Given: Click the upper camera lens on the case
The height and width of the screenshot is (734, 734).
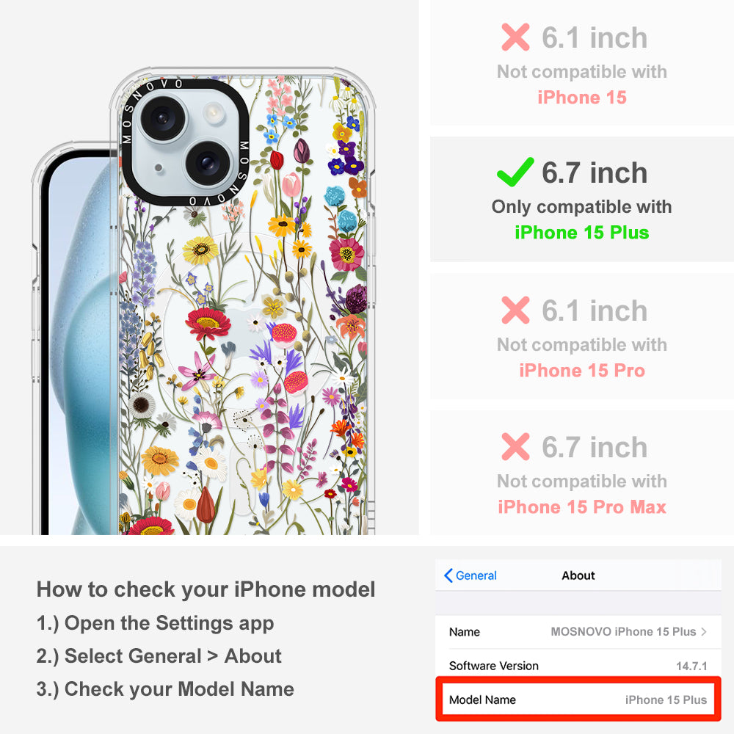Looking at the screenshot, I should coord(163,117).
